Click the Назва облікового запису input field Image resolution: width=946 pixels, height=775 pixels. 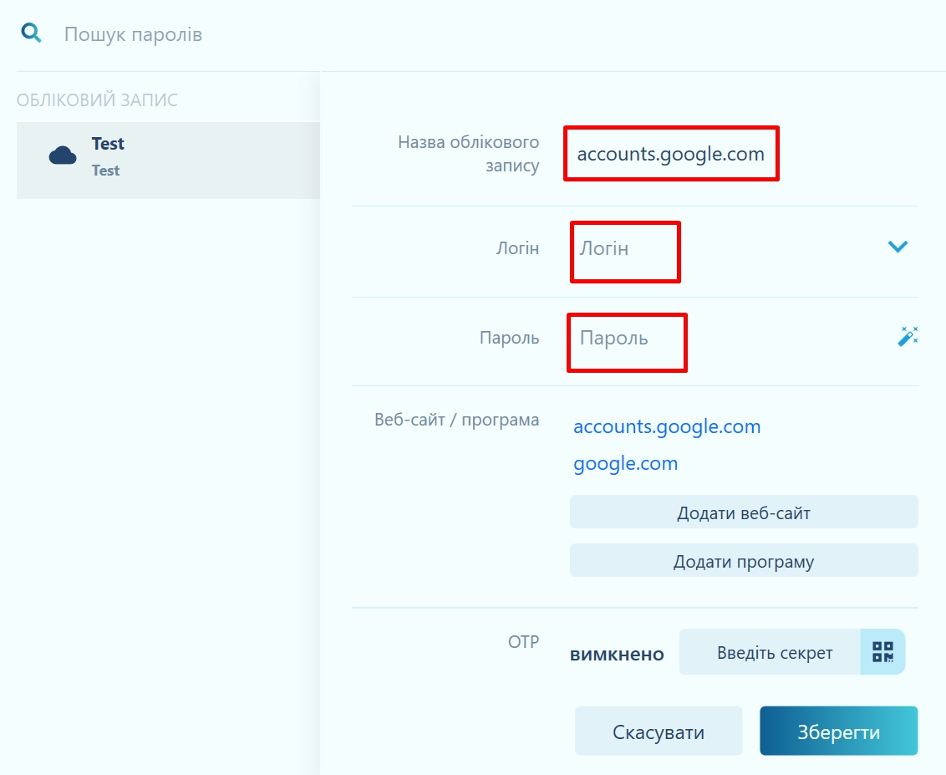(671, 154)
